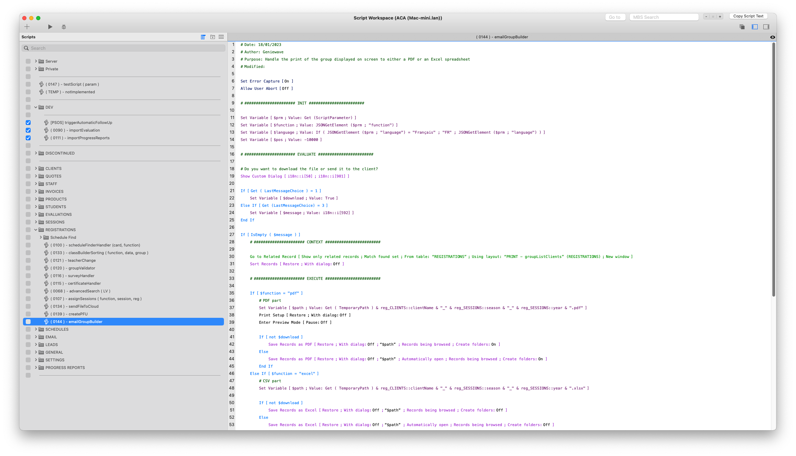
Task: Click the Copy Script Text button
Action: coord(748,16)
